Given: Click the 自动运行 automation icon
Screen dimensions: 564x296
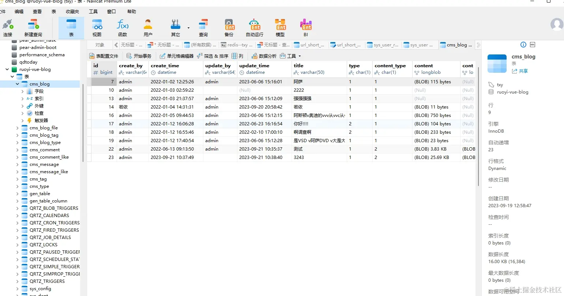Looking at the screenshot, I should click(255, 28).
